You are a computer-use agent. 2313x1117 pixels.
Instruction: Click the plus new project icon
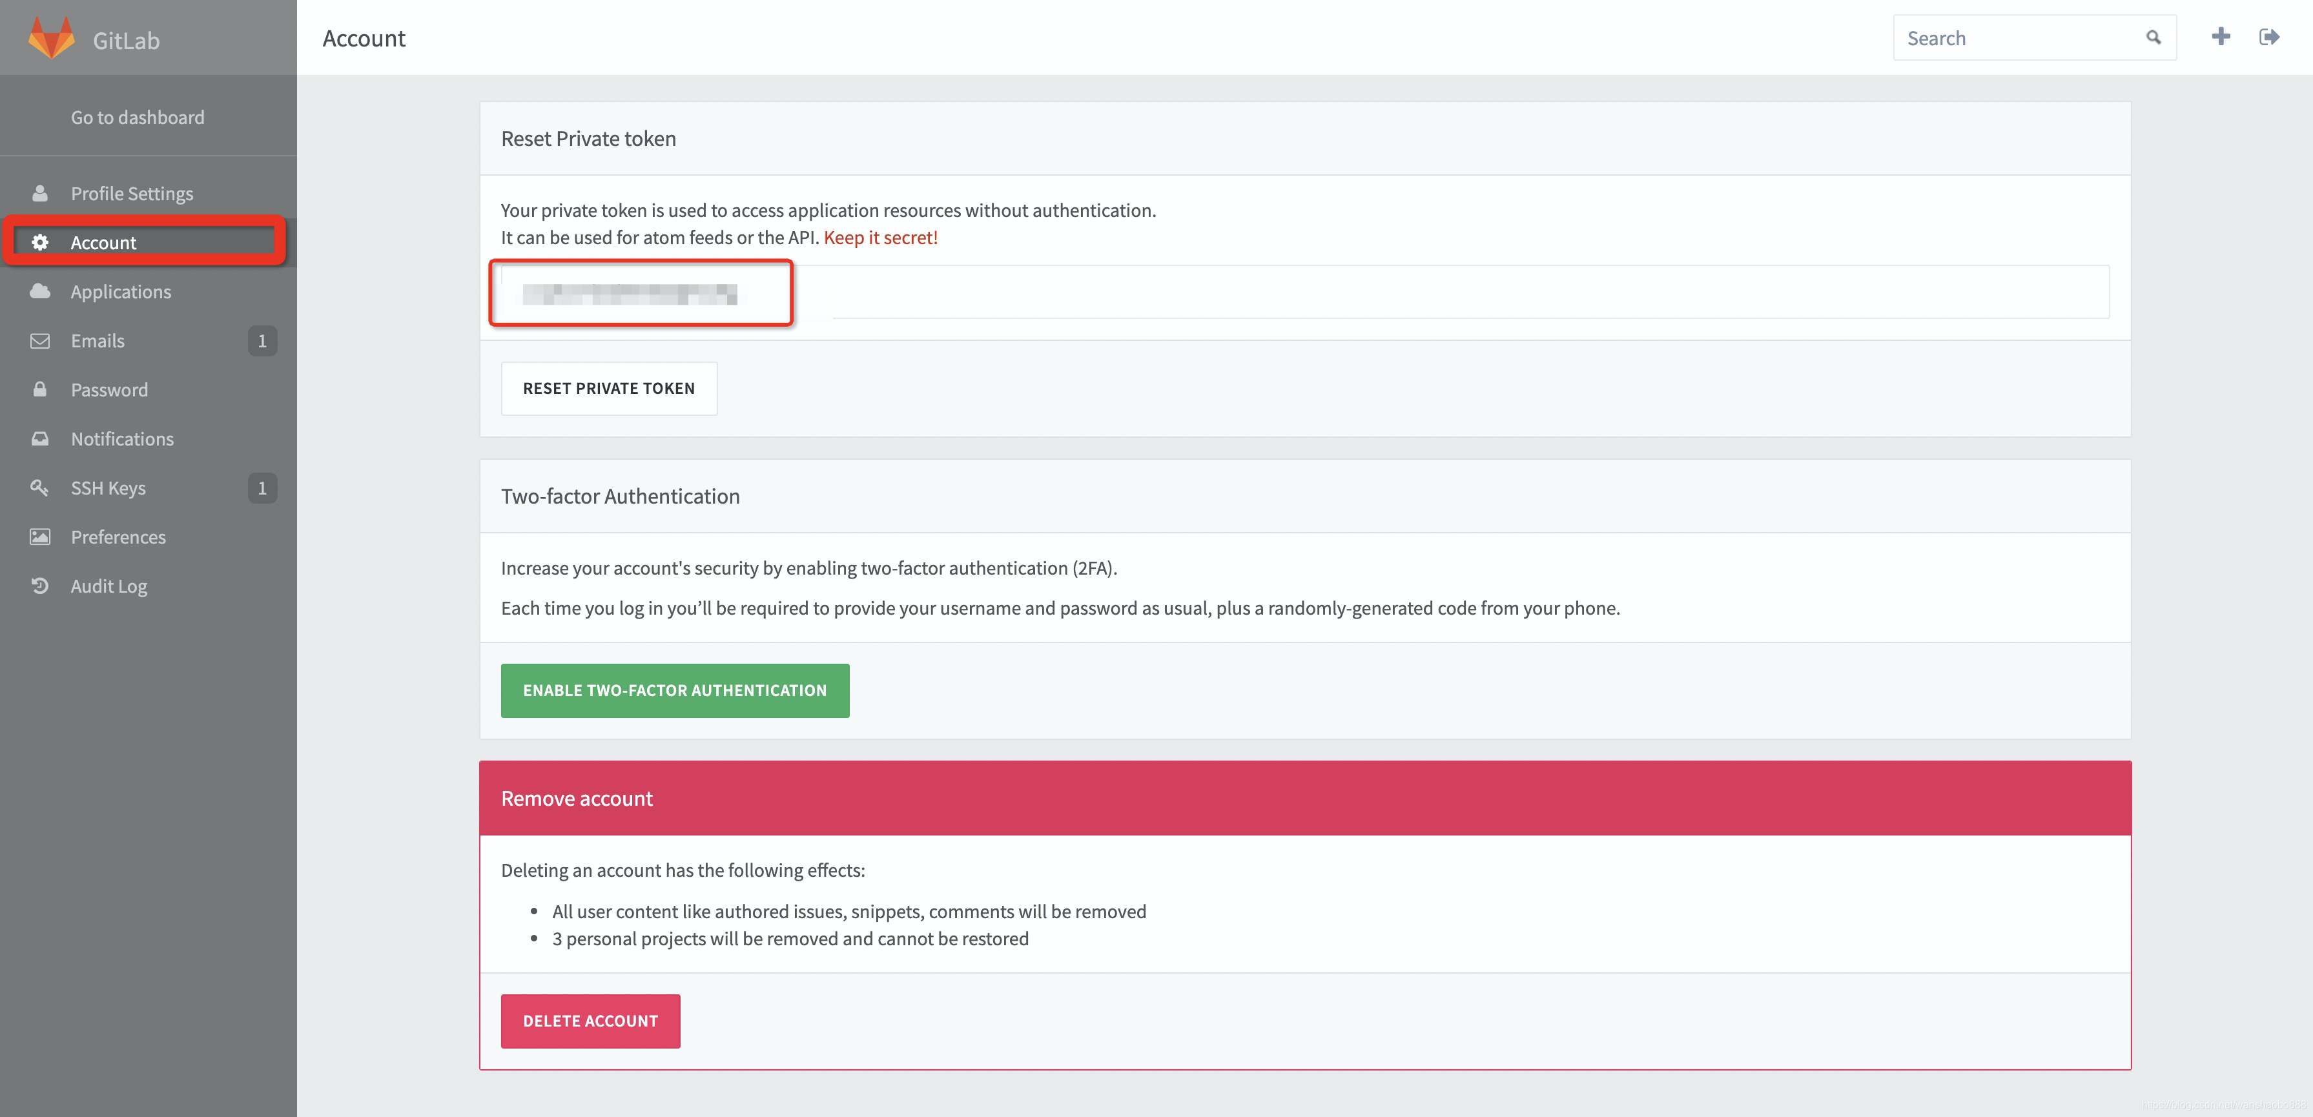[2221, 37]
